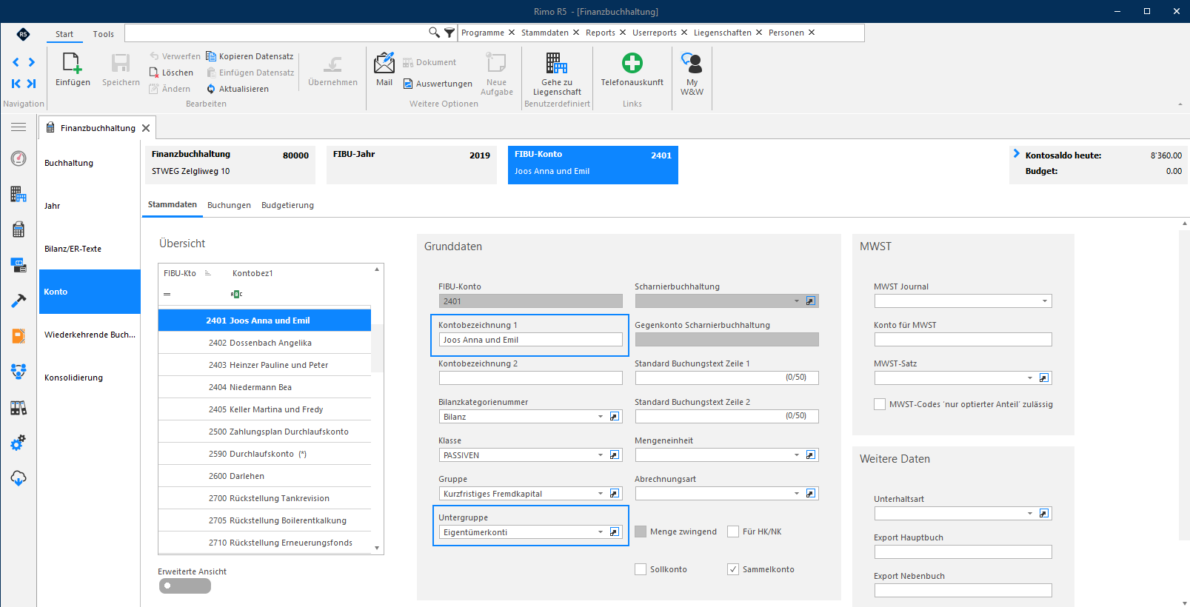This screenshot has height=607, width=1190.
Task: Click Kontobezeichnung 2 input field
Action: click(x=530, y=378)
